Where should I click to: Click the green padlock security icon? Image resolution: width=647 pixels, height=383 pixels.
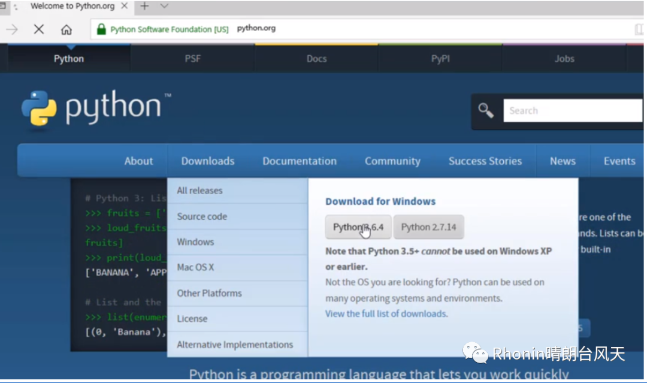[101, 29]
